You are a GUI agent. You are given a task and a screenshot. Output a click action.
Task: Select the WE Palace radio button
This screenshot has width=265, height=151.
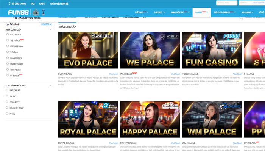(x=8, y=40)
